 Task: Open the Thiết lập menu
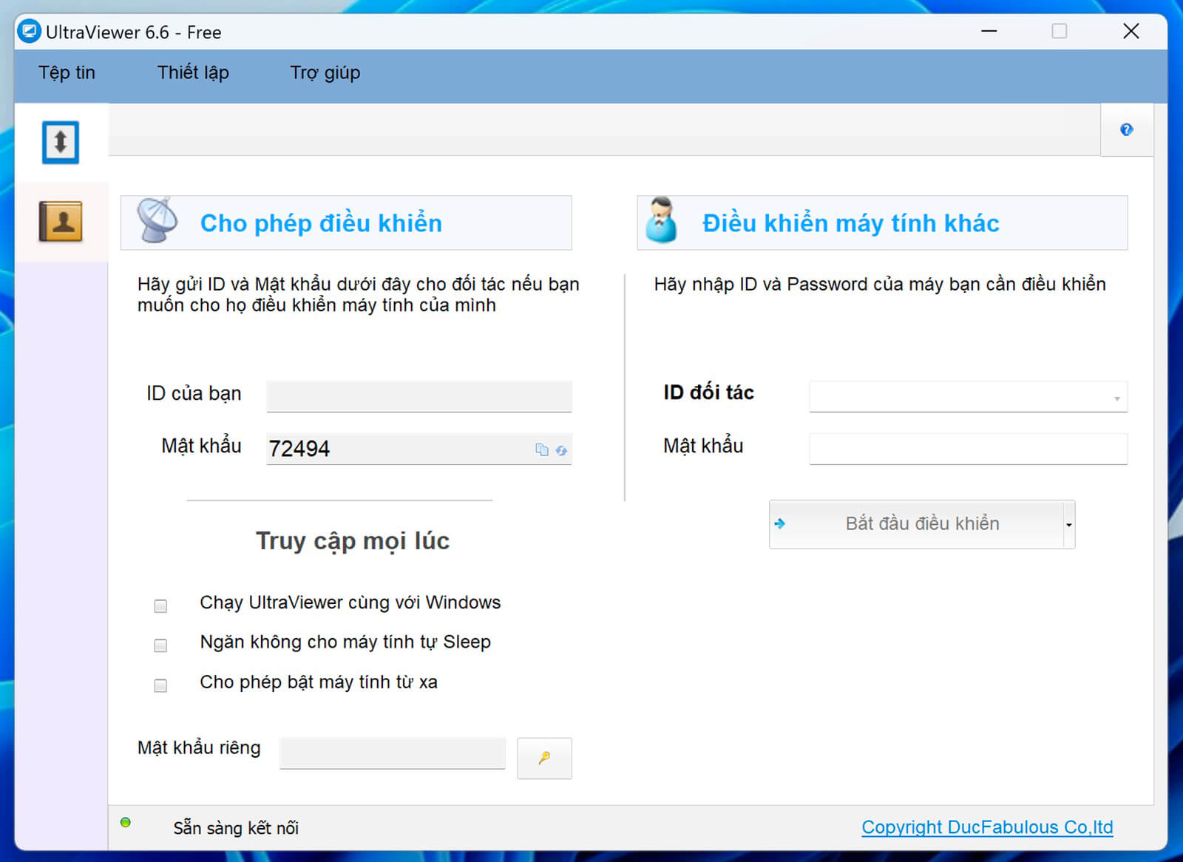click(193, 72)
